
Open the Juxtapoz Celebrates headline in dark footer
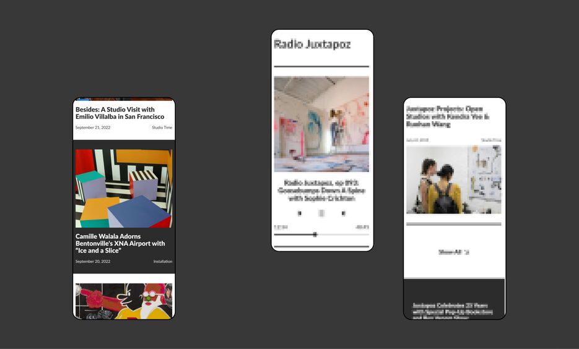(452, 311)
